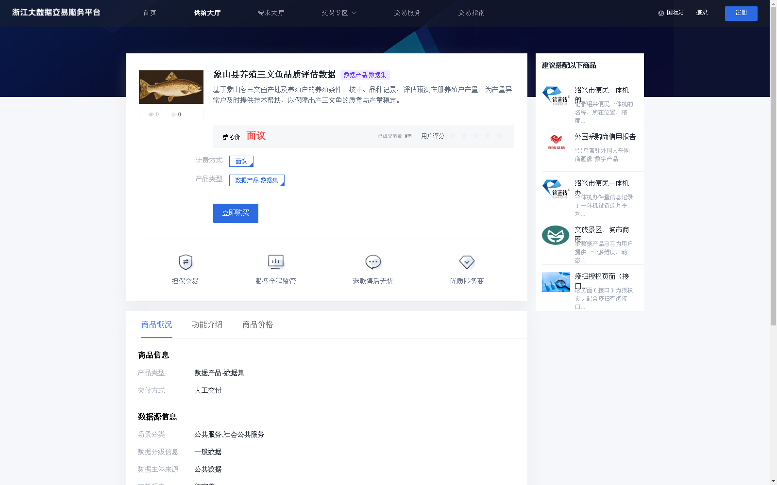Switch to the 功能介绍 tab
This screenshot has width=777, height=485.
tap(207, 324)
